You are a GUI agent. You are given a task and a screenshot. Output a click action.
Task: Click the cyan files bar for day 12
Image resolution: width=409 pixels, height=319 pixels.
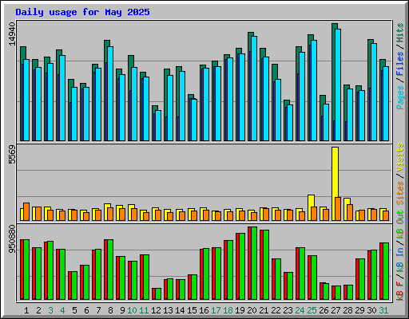coord(158,125)
